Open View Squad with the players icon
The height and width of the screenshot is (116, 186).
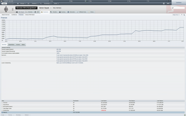pos(20,12)
